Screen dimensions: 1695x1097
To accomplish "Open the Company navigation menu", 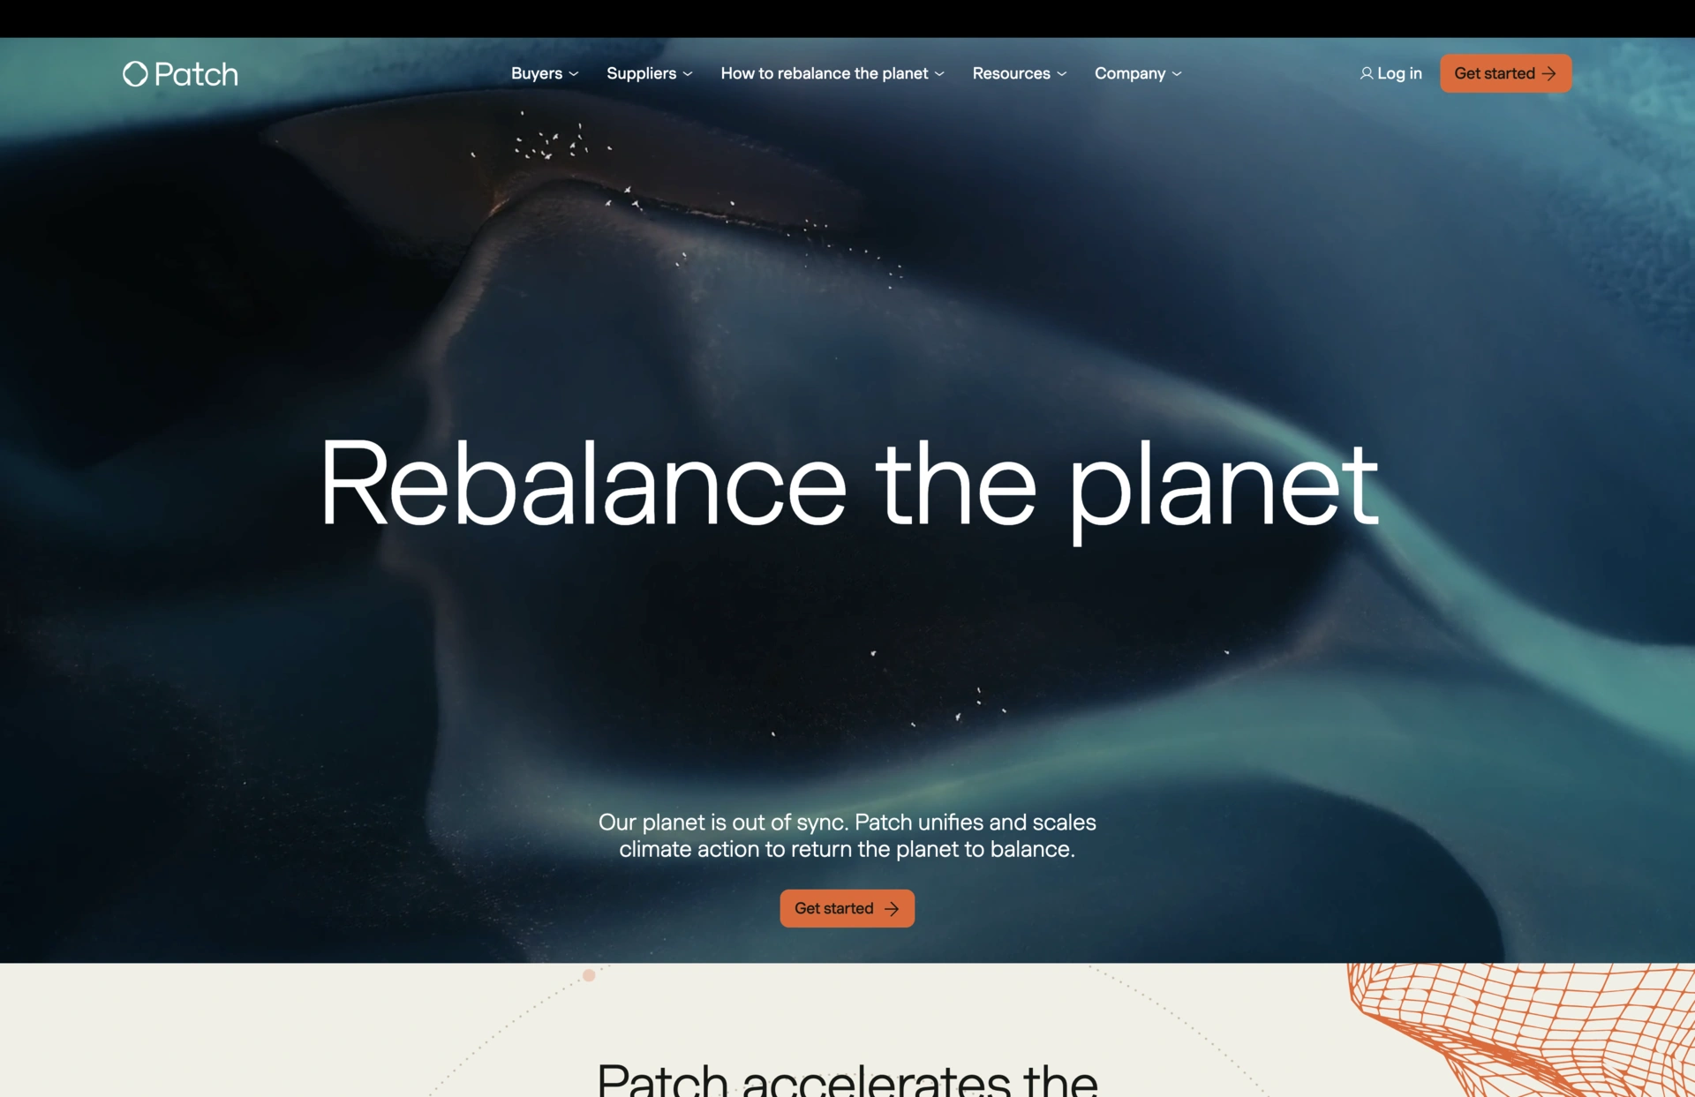I will point(1138,73).
